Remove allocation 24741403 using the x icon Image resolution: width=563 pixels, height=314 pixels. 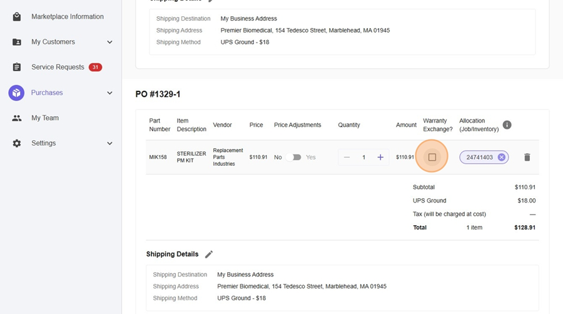pyautogui.click(x=502, y=158)
